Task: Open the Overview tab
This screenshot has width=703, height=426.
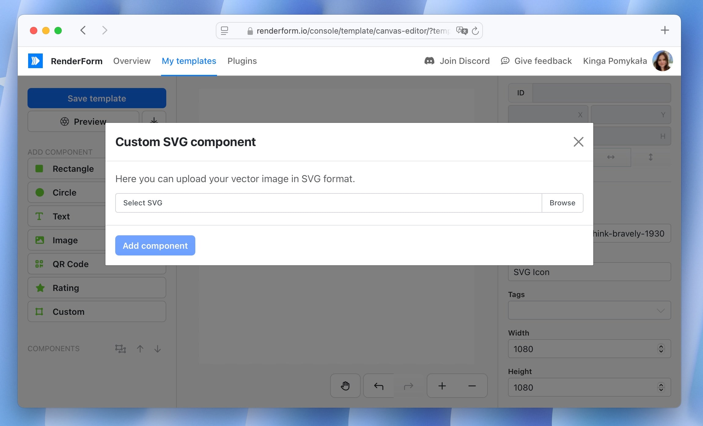Action: tap(132, 61)
